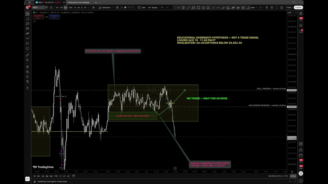Open the Trade panel

(289, 7)
